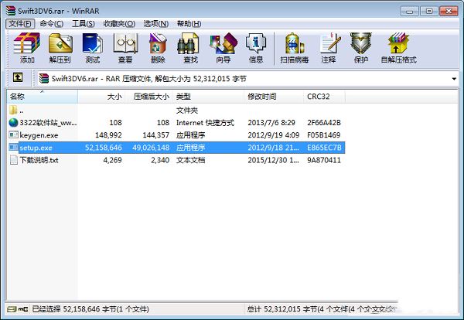The image size is (464, 320).
Task: Click the address bar archive path text
Action: tap(148, 79)
